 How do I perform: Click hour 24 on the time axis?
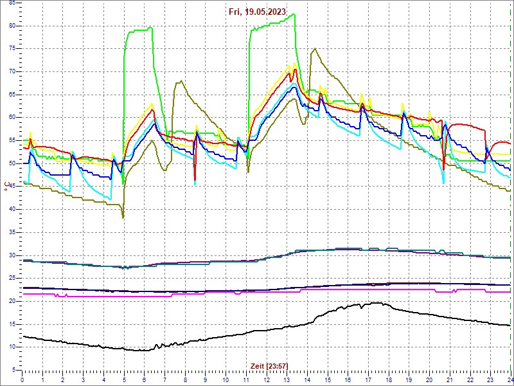coord(510,378)
